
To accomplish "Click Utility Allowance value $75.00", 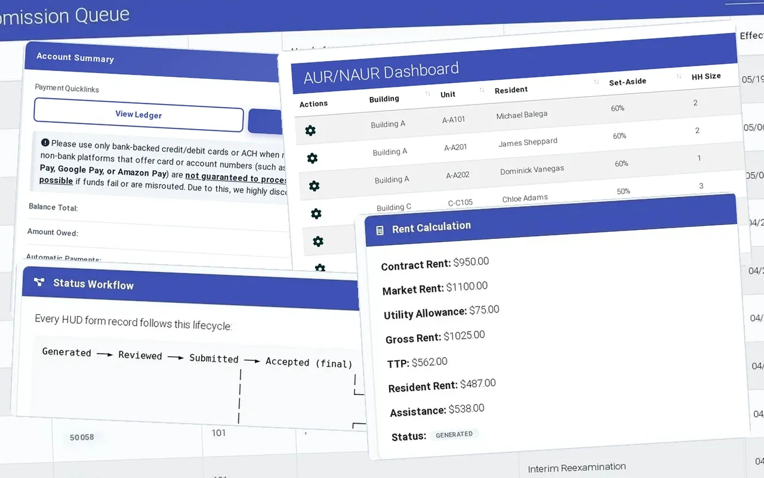I will 484,310.
